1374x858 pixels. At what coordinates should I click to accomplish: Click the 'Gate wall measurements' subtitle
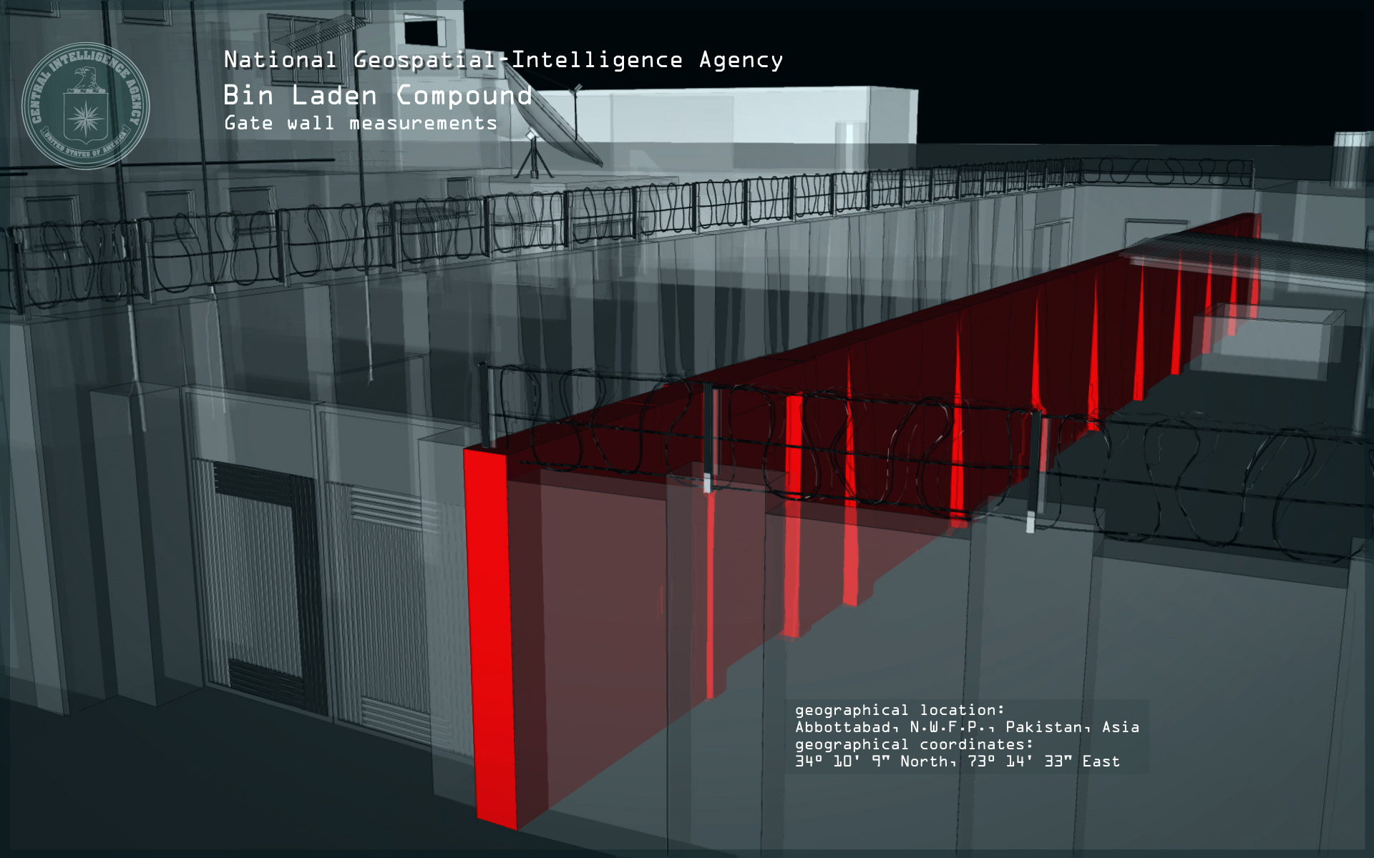coord(361,123)
